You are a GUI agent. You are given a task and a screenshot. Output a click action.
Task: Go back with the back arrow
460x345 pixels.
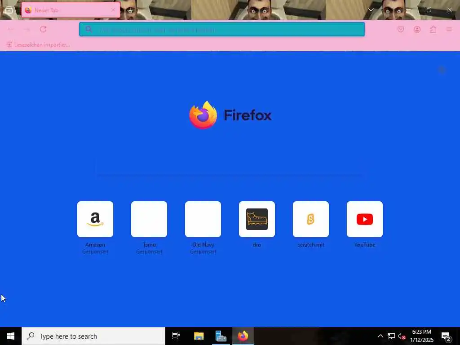coord(11,29)
